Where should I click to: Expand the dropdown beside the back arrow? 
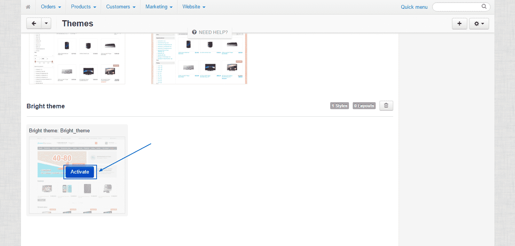pos(45,23)
